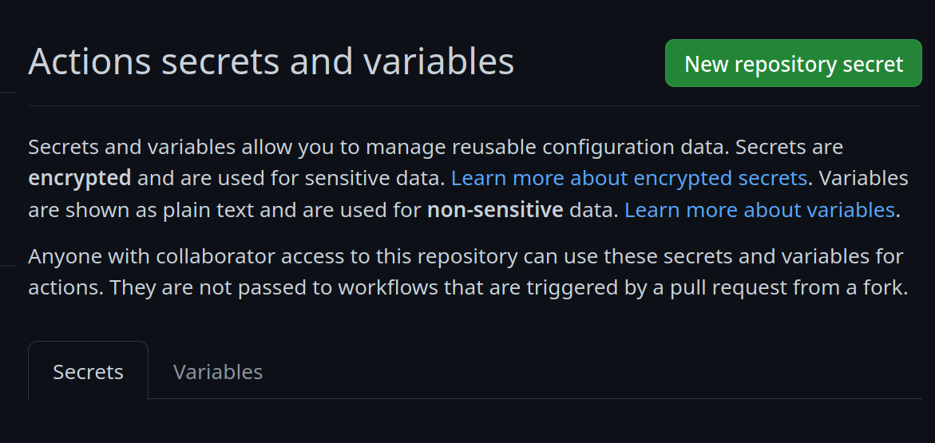This screenshot has height=443, width=935.
Task: Follow the Learn more about variables link
Action: [x=759, y=210]
